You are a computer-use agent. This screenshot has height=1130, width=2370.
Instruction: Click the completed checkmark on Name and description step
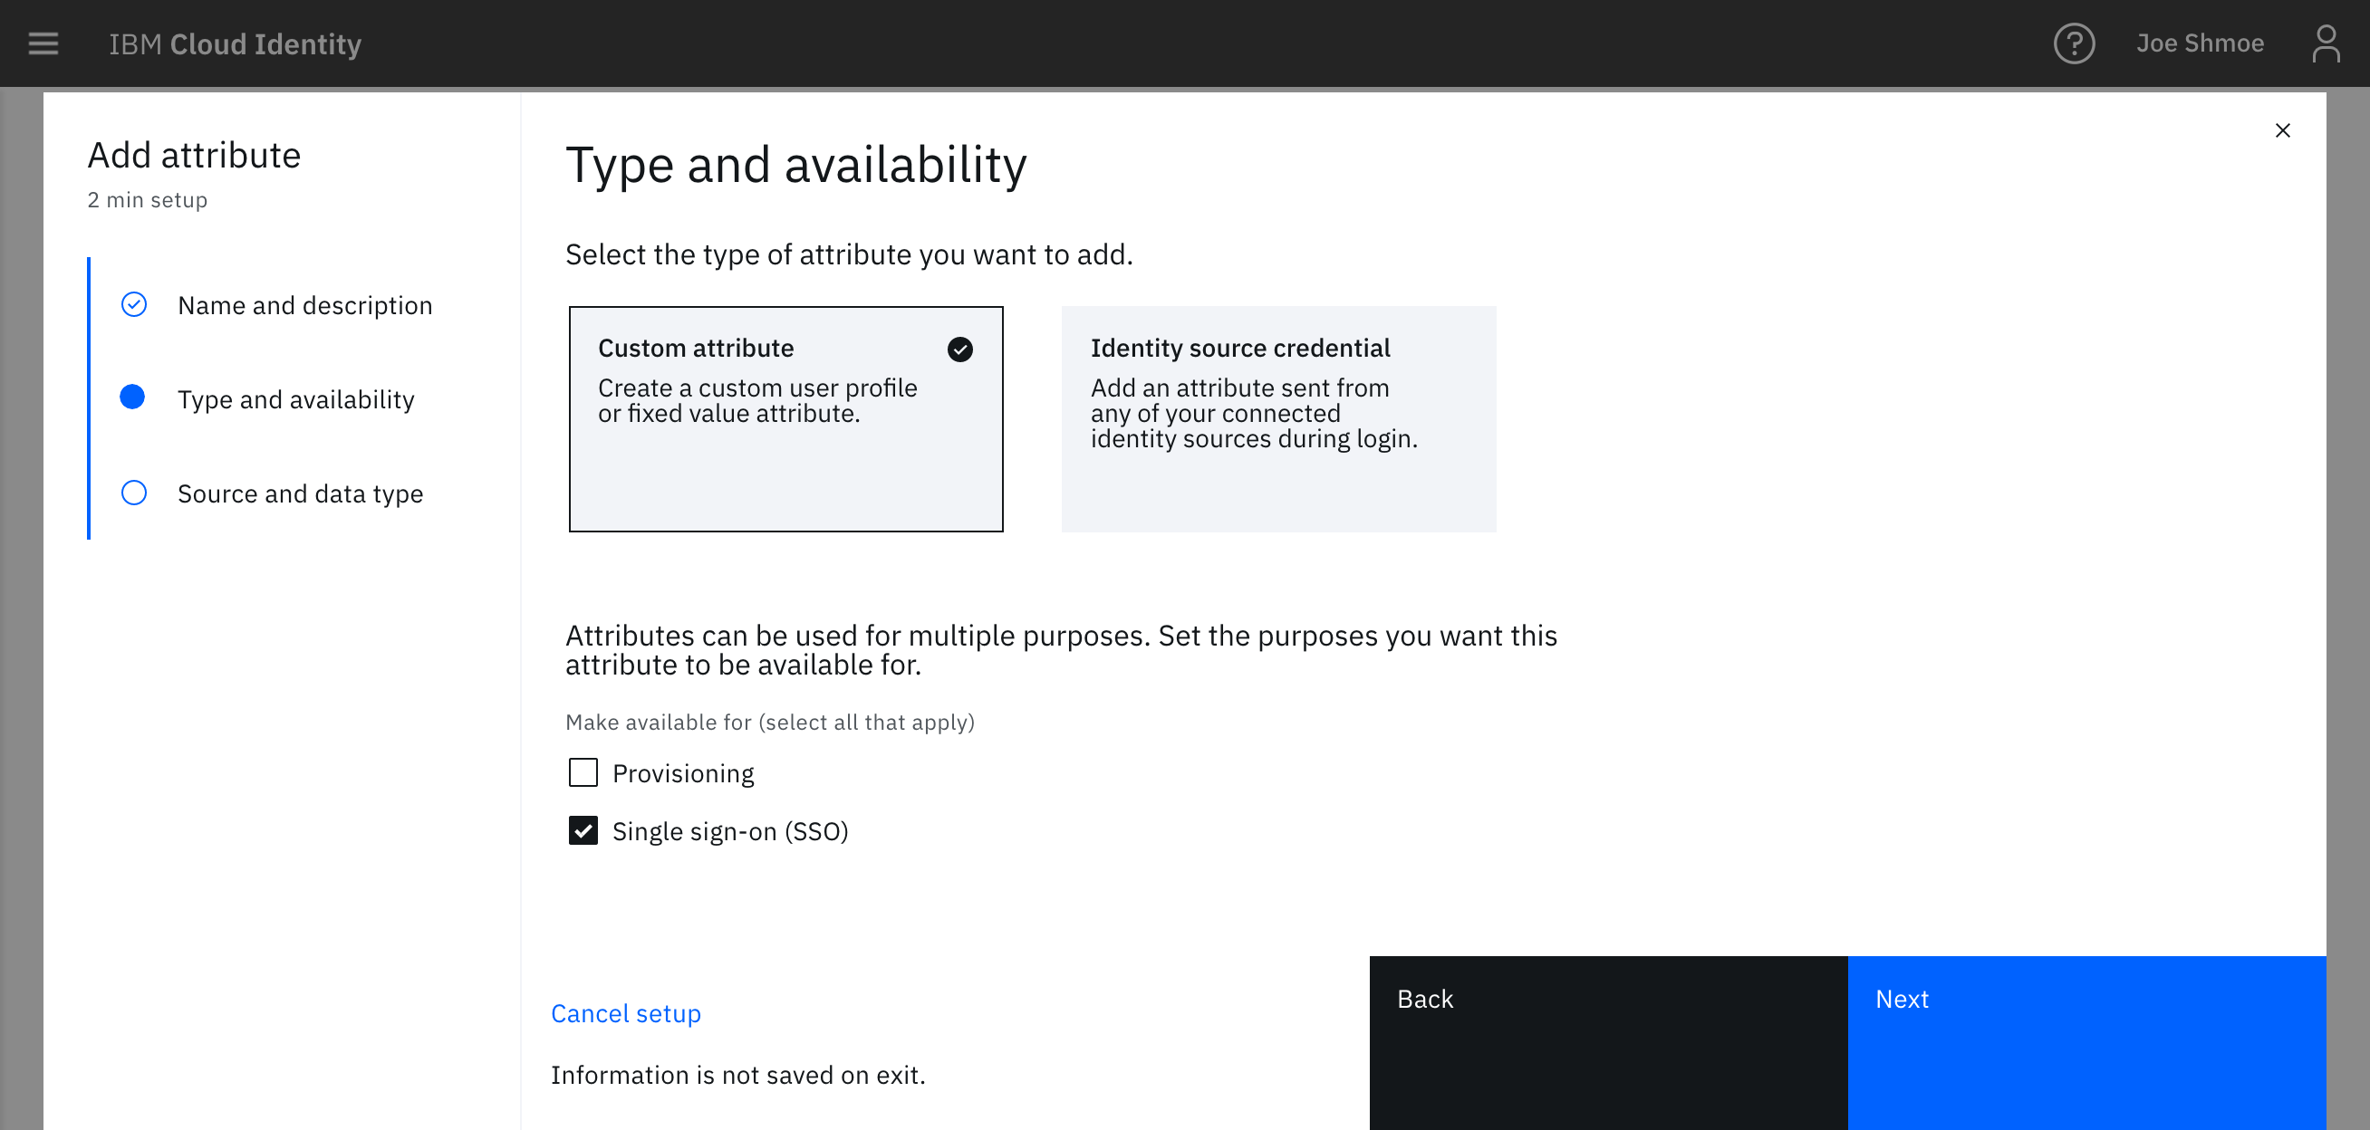[133, 305]
